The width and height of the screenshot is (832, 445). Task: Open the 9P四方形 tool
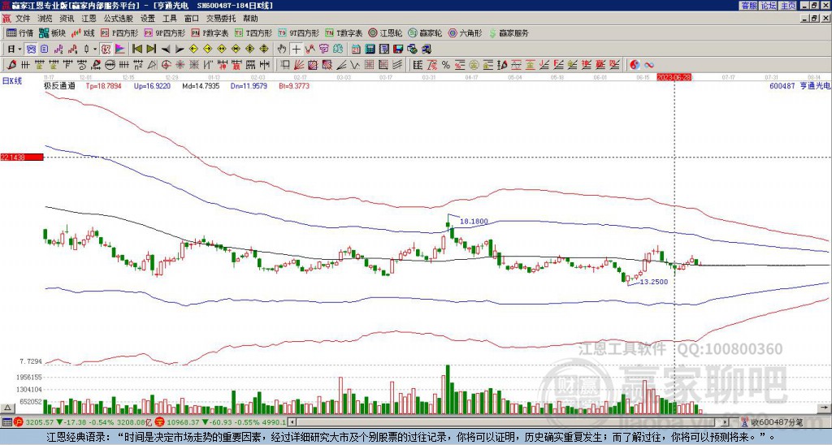coord(164,32)
